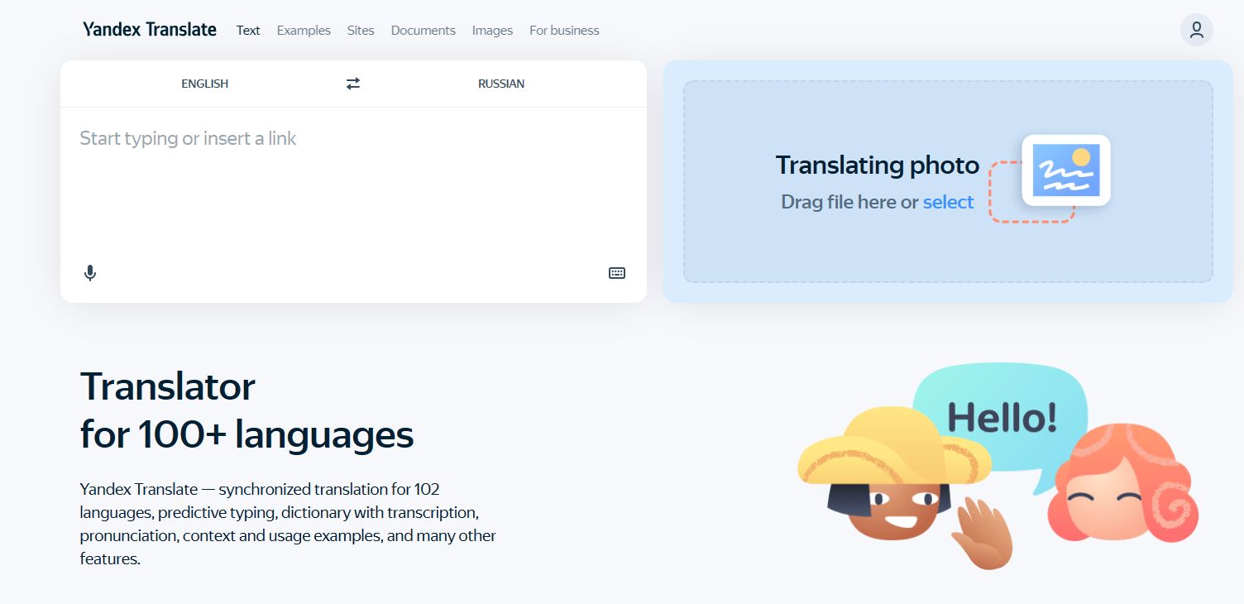The image size is (1244, 604).
Task: Click the select link to choose a file
Action: point(948,202)
